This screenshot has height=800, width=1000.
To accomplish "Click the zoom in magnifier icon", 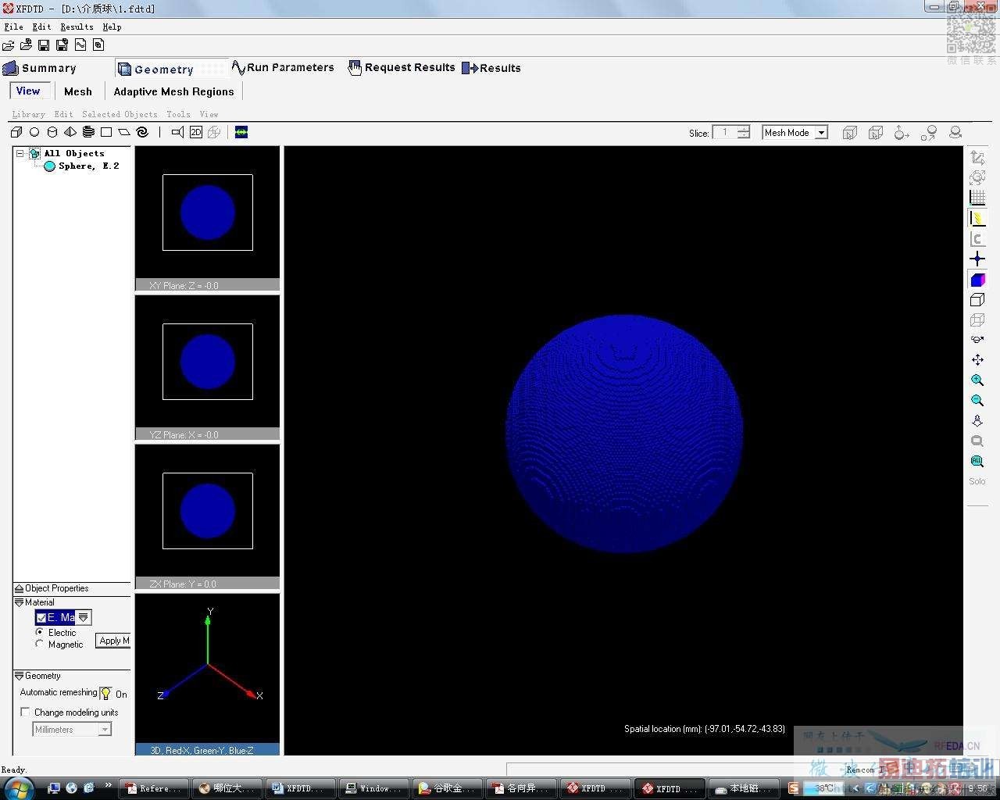I will coord(977,380).
